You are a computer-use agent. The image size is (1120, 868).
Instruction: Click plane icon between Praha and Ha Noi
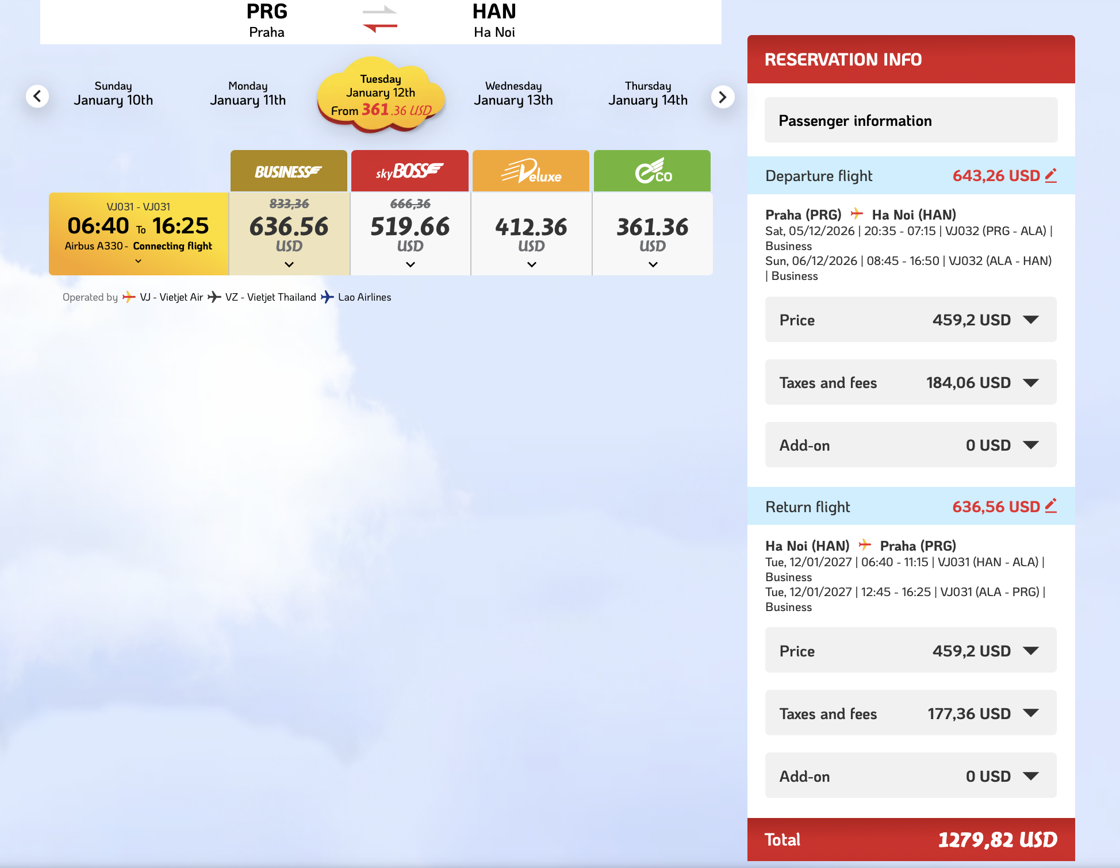(857, 214)
